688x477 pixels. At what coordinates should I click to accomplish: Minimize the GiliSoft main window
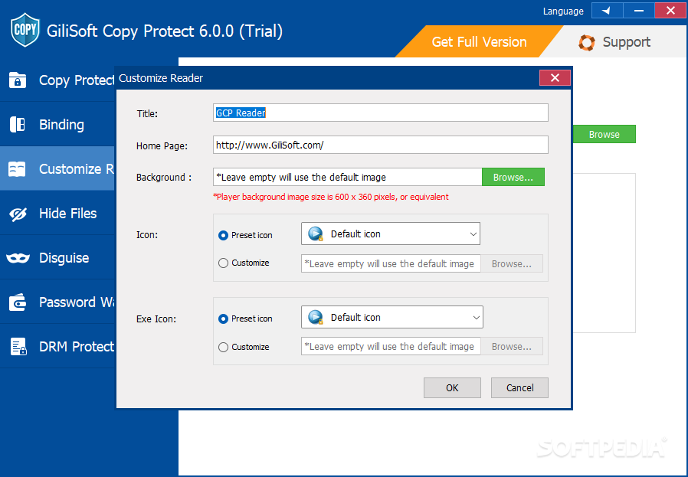point(638,11)
